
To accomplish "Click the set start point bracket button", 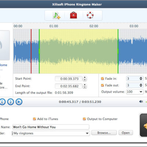I will coord(3,102).
